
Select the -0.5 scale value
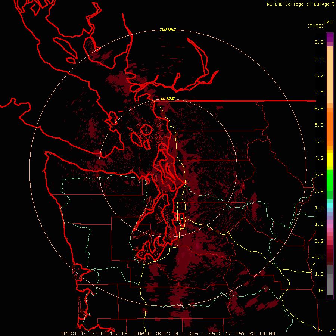pyautogui.click(x=318, y=258)
